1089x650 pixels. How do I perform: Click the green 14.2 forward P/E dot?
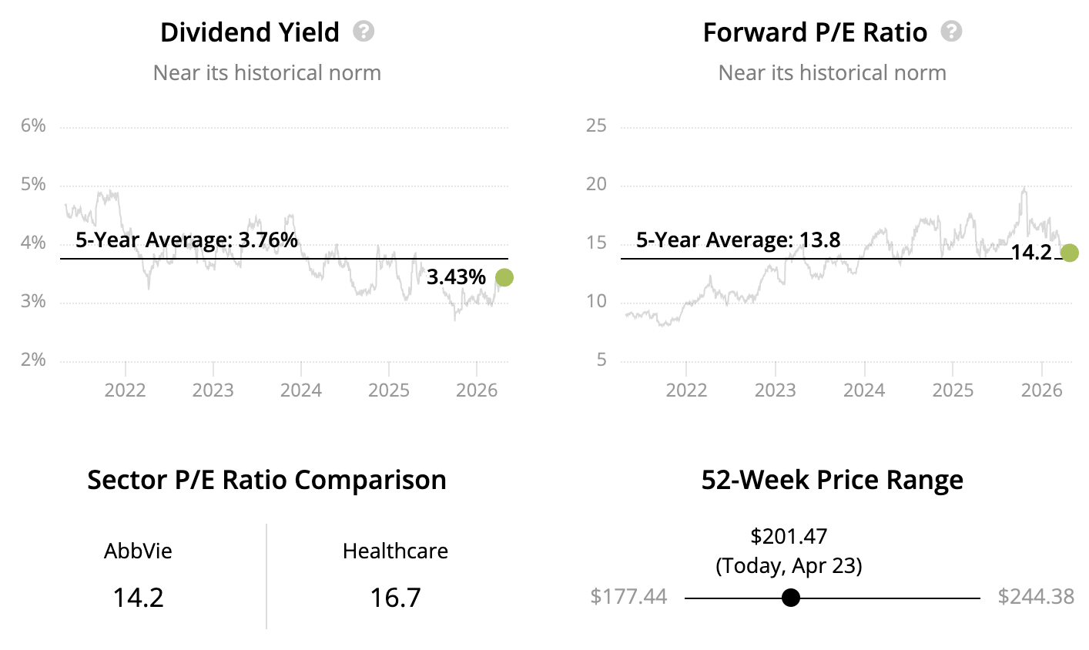[x=1069, y=253]
